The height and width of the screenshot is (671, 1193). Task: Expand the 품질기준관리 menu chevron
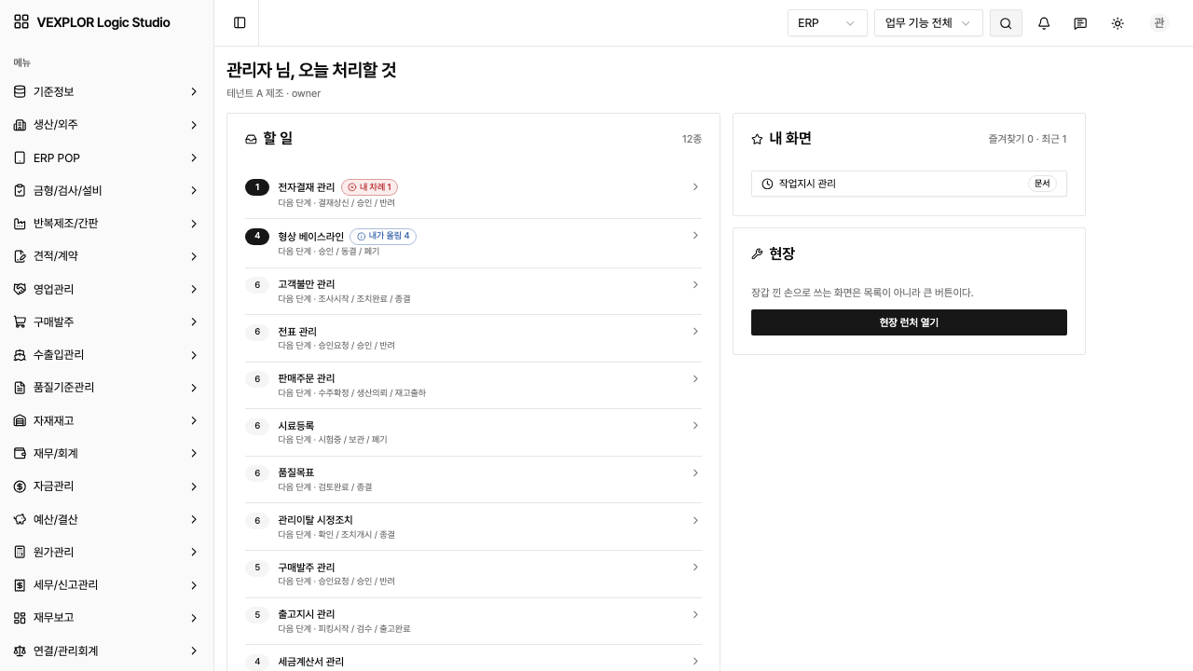[194, 388]
